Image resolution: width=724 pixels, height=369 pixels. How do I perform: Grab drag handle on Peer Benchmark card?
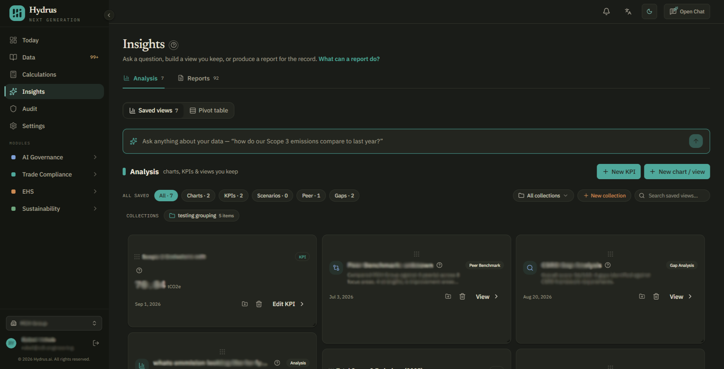416,254
